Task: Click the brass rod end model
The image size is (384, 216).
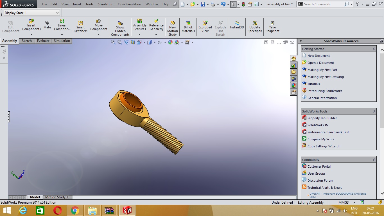Action: (146, 122)
